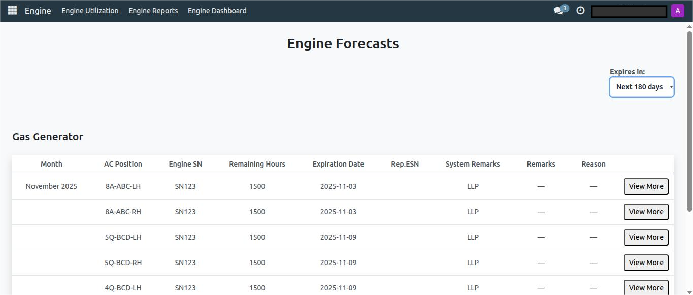
Task: Click 1500 hours in the 8A-ABC-LH row
Action: coord(257,186)
